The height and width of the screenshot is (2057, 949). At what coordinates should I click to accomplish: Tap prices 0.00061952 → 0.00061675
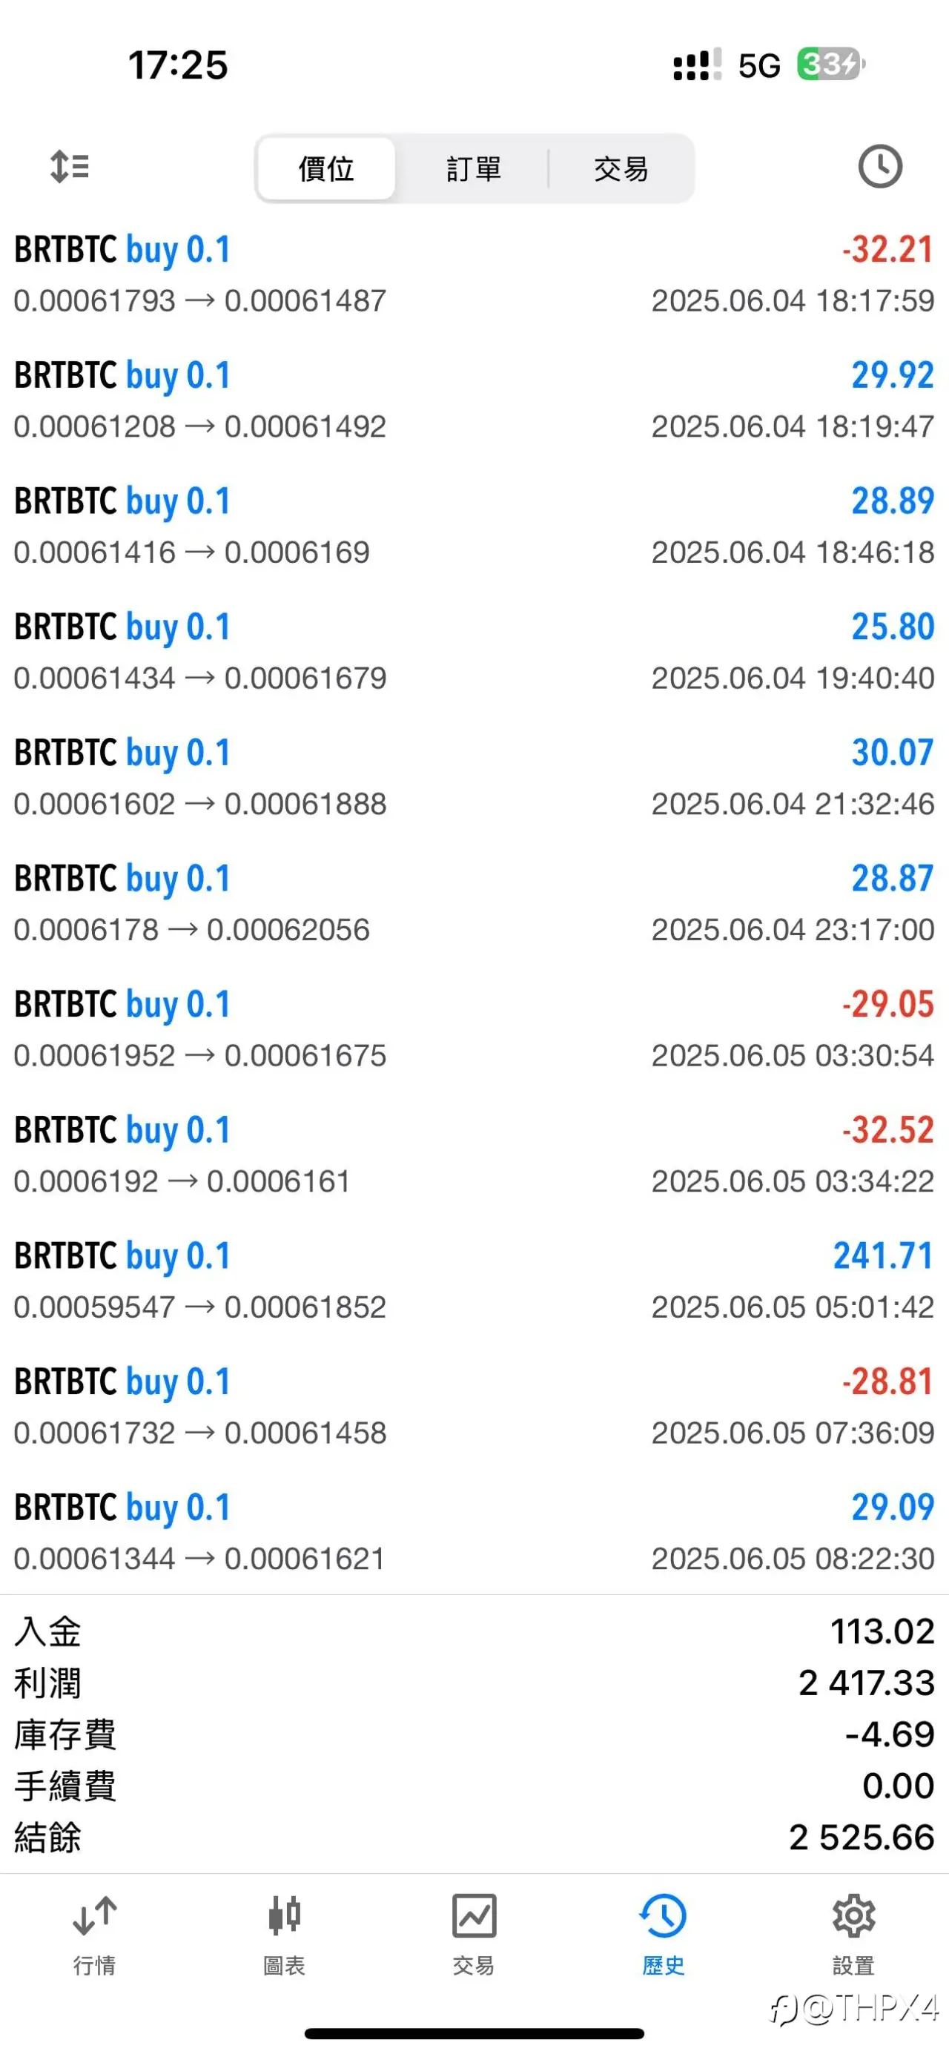click(x=200, y=1056)
